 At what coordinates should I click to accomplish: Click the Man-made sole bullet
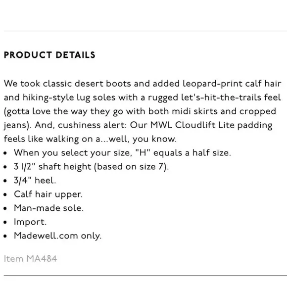[48, 208]
